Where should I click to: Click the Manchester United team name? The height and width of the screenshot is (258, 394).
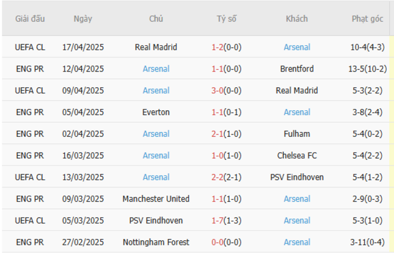156,199
